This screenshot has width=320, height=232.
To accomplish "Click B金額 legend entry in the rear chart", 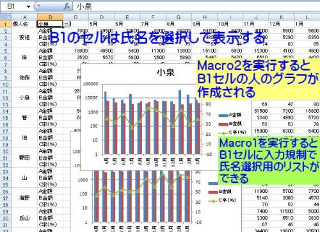I will point(220,192).
